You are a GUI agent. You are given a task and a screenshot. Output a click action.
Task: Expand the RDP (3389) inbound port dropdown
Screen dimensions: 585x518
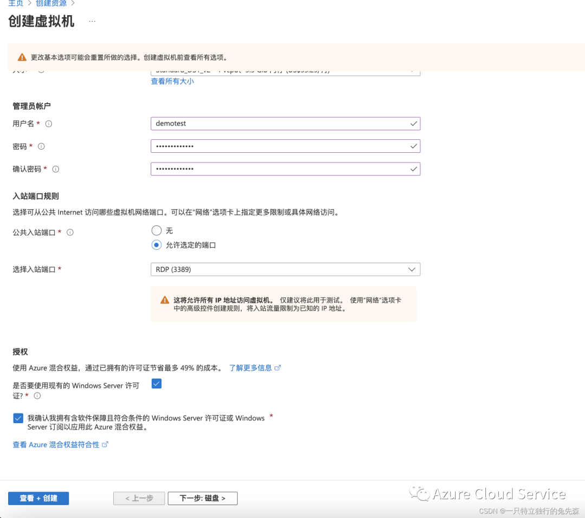[285, 269]
